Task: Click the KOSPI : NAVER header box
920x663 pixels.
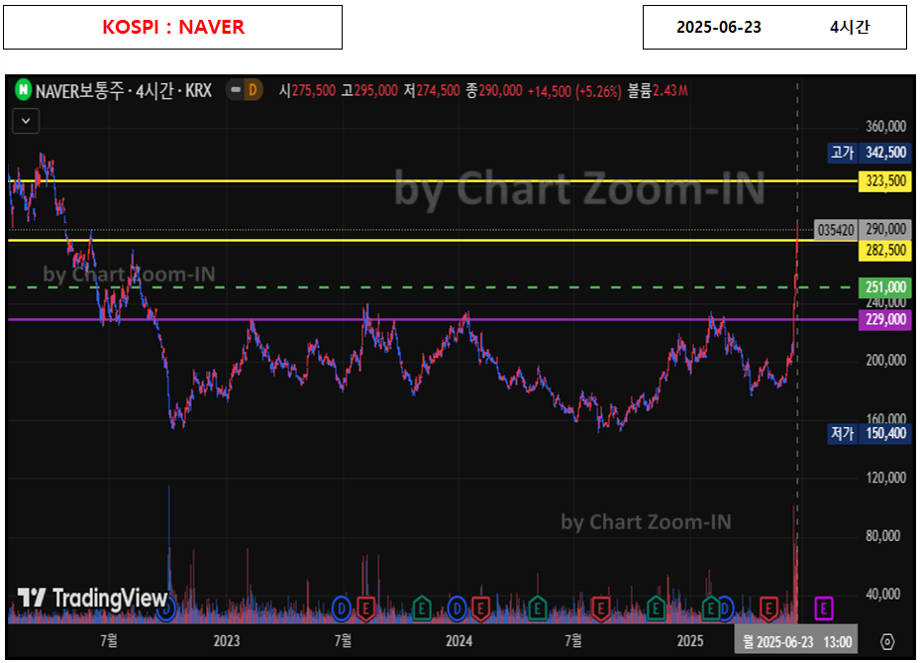Action: tap(172, 28)
